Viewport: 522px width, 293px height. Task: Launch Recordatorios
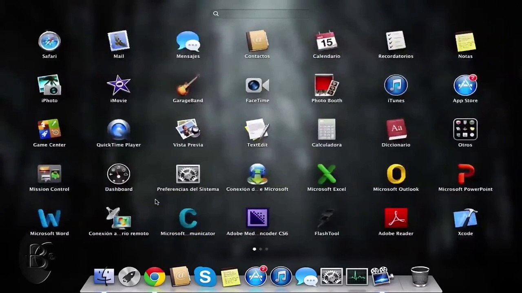click(x=396, y=42)
